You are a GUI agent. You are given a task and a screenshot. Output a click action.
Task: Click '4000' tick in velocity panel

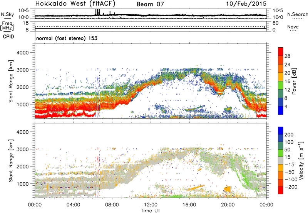23,132
